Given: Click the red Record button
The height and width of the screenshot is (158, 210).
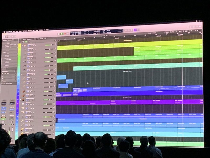Looking at the screenshot, I should (65, 34).
